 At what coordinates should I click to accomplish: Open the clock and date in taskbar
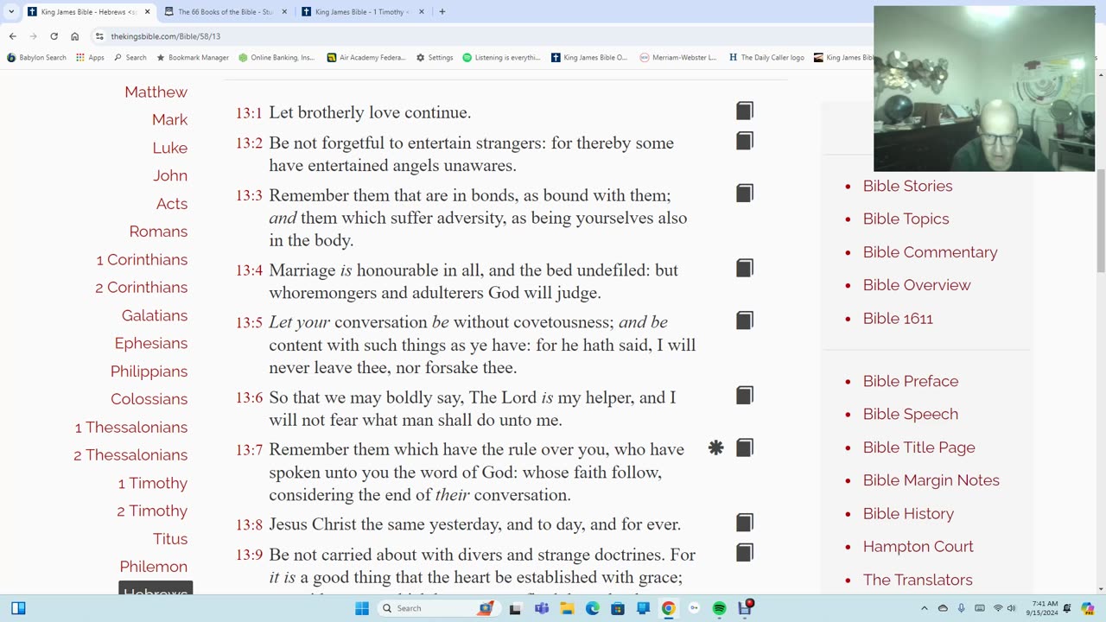[x=1044, y=608]
